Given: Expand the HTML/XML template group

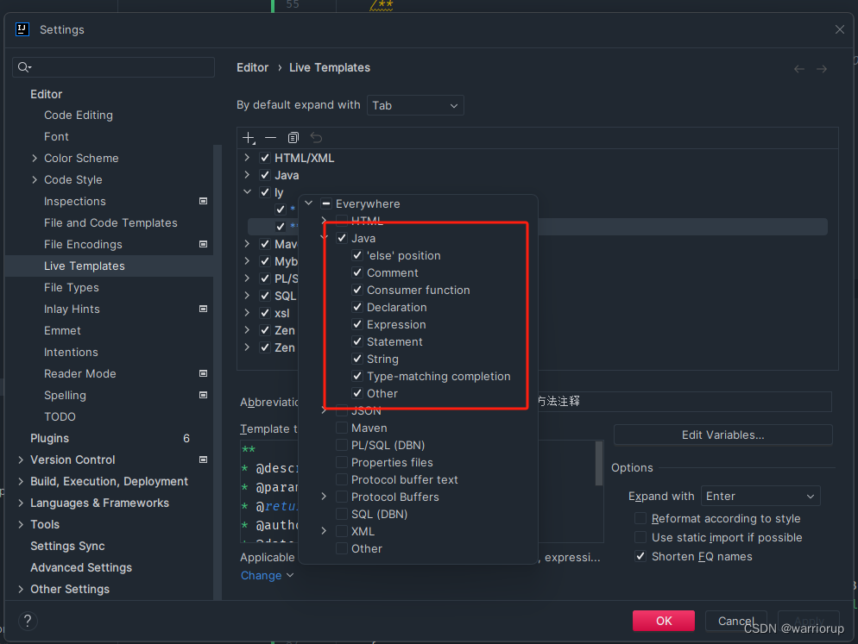Looking at the screenshot, I should [247, 158].
